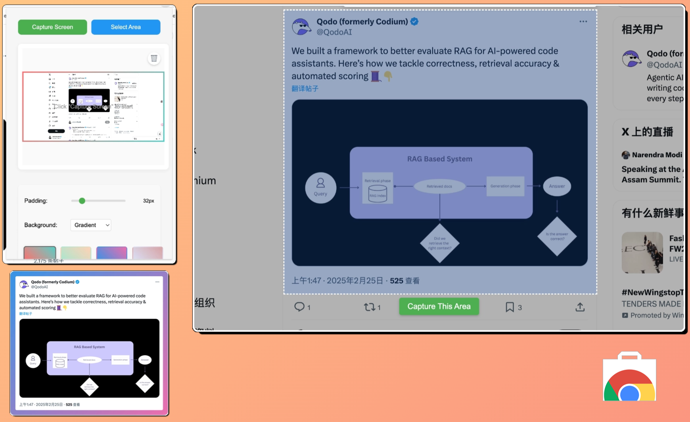Click the bookmark icon
The height and width of the screenshot is (422, 690).
click(x=510, y=307)
